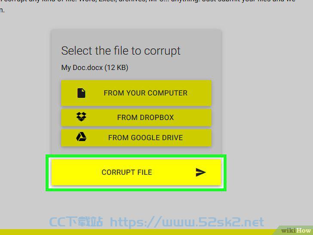Click the 'wiki' part of the wikiHow logo
This screenshot has width=313, height=235.
288,231
